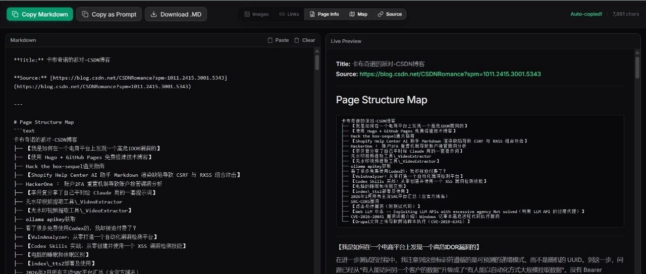Click the Paste button in Markdown panel
The image size is (646, 274).
pos(278,40)
